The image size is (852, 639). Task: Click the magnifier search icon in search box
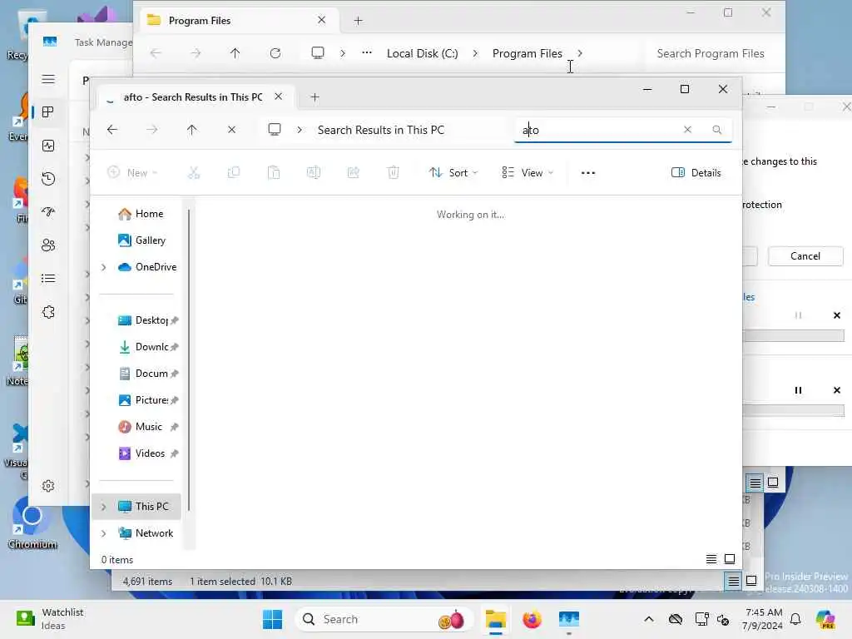pos(716,129)
